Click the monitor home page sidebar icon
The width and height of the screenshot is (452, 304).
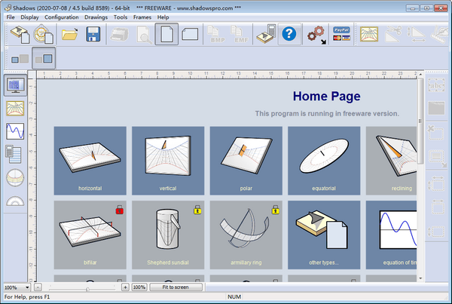click(x=15, y=85)
